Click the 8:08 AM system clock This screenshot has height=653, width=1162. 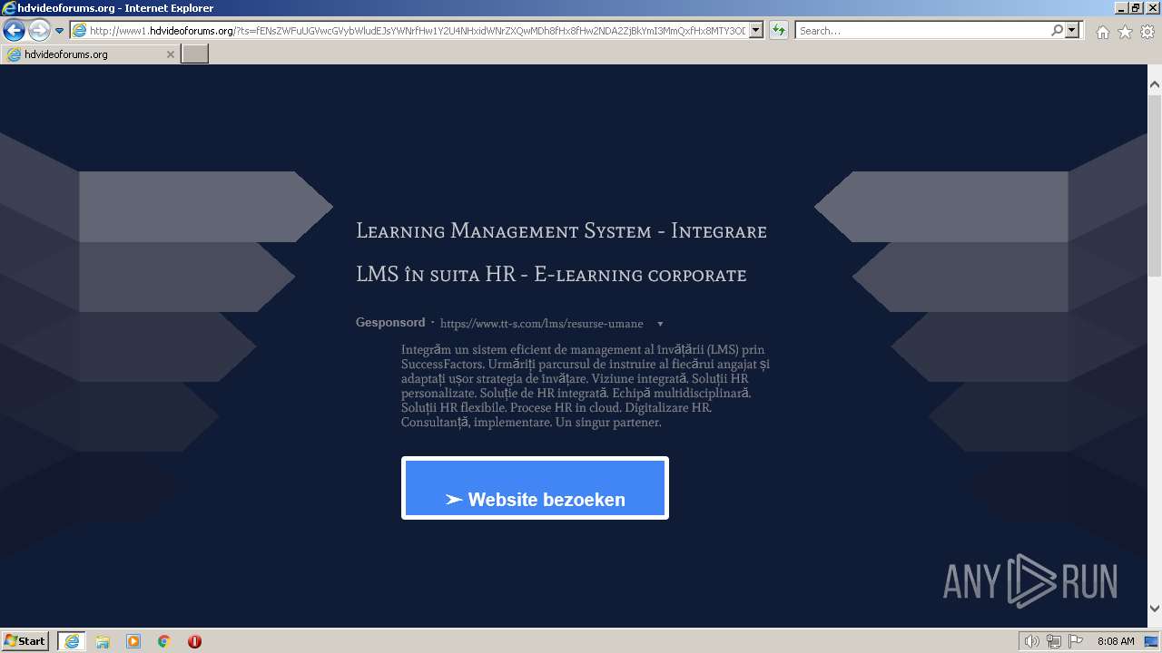click(1116, 641)
